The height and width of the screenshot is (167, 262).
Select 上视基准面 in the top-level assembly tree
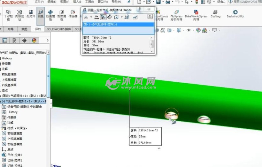tap(9, 80)
